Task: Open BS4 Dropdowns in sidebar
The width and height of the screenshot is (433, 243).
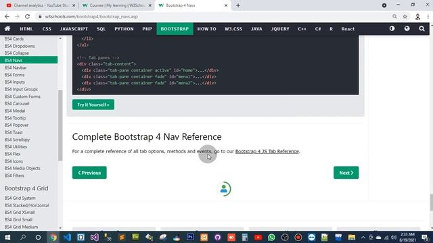Action: point(20,46)
